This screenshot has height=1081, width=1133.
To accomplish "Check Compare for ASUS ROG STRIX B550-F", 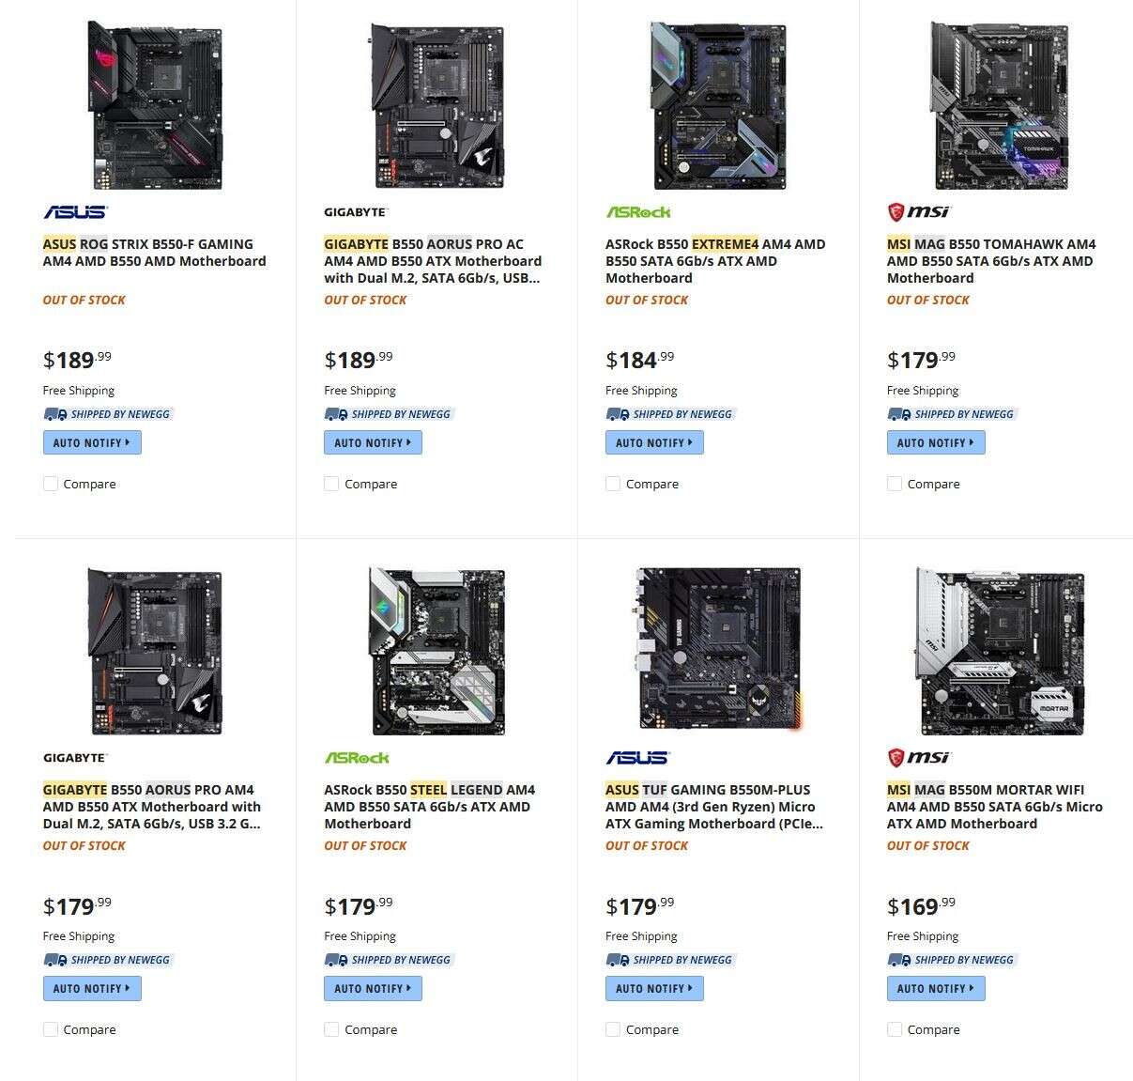I will pyautogui.click(x=51, y=484).
